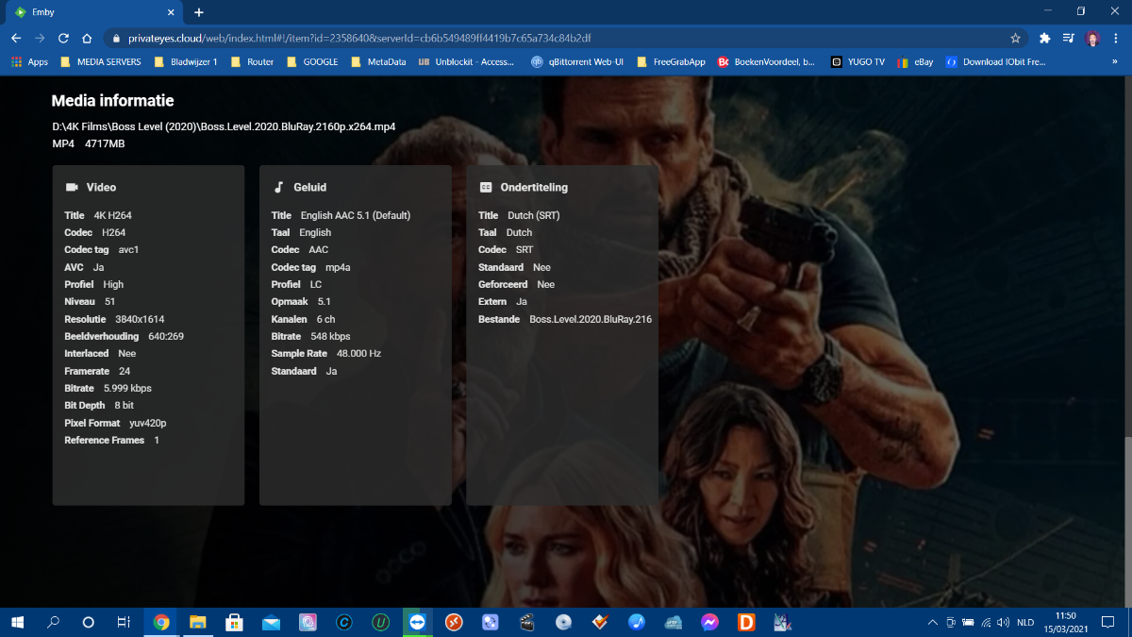This screenshot has width=1132, height=637.
Task: Open the Bladwijzer 1 bookmark folder
Action: point(186,62)
